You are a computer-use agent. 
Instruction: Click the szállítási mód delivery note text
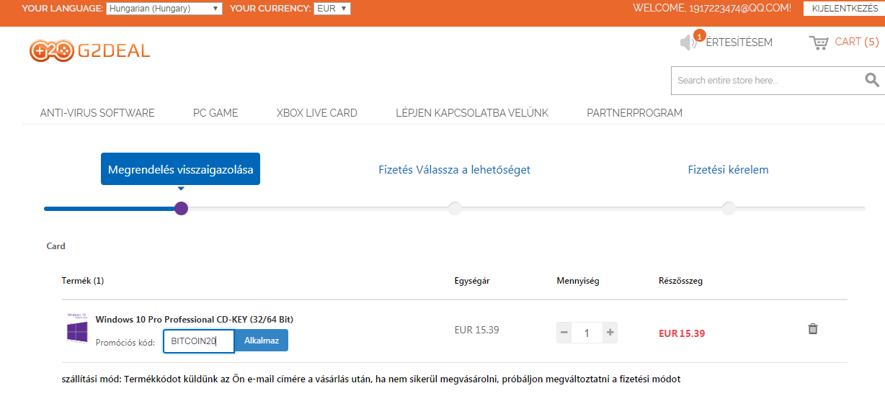point(371,379)
